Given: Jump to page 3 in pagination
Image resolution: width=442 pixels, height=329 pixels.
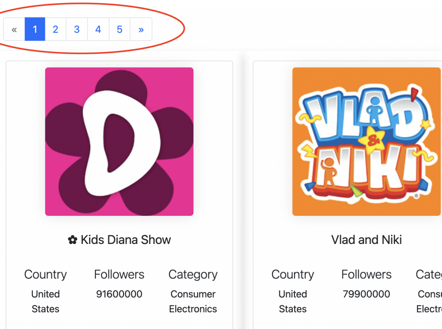Looking at the screenshot, I should [77, 29].
